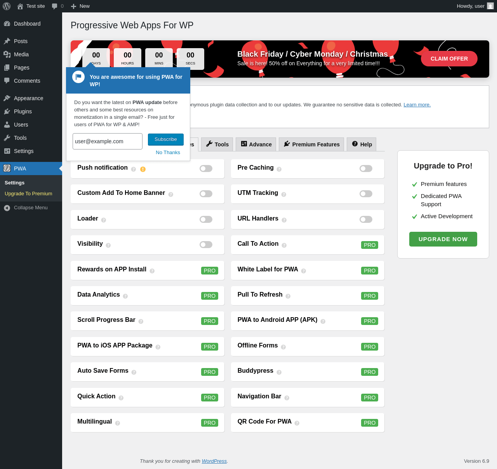Image resolution: width=497 pixels, height=469 pixels.
Task: Click the Push notification warning icon
Action: [143, 169]
